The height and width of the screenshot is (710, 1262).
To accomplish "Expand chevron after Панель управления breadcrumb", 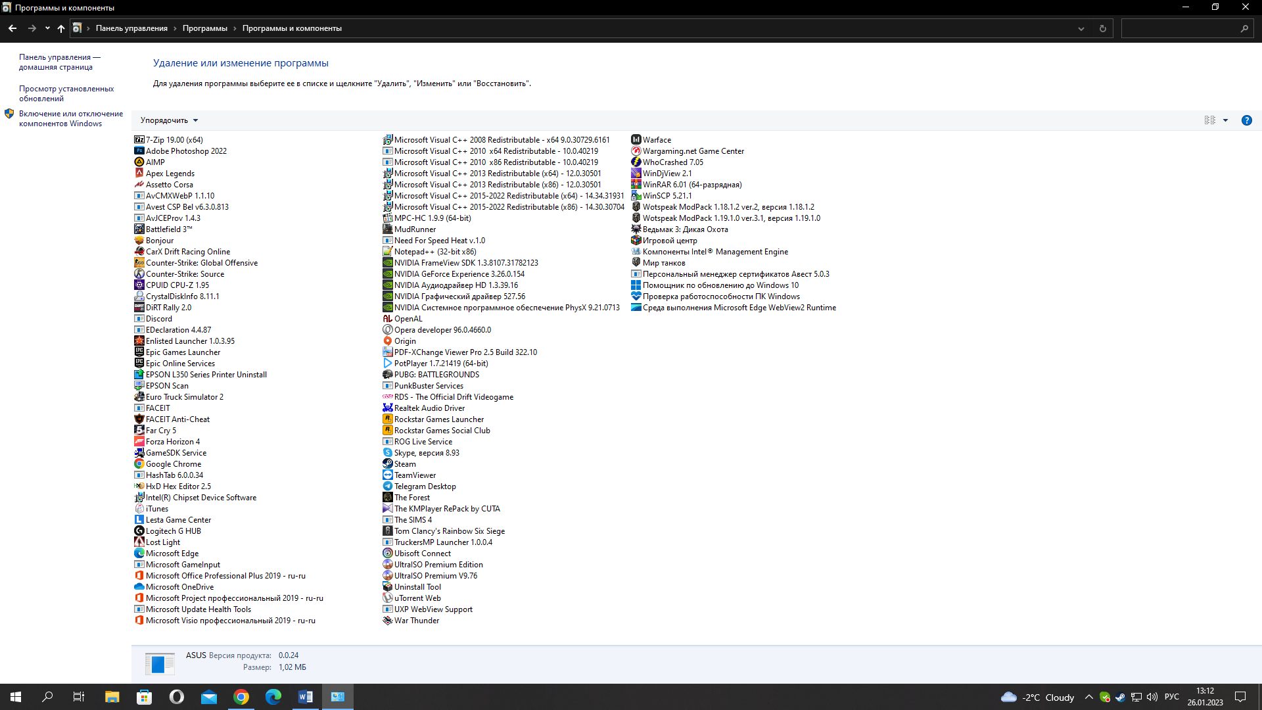I will point(175,28).
